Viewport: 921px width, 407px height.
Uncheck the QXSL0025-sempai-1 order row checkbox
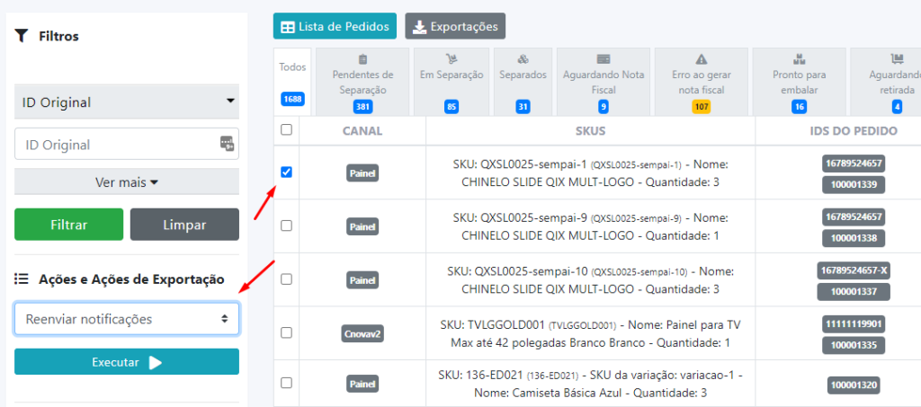(x=287, y=173)
